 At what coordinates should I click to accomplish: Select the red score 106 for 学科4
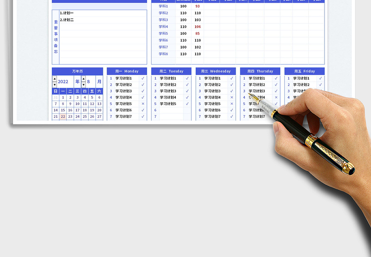coord(198,27)
